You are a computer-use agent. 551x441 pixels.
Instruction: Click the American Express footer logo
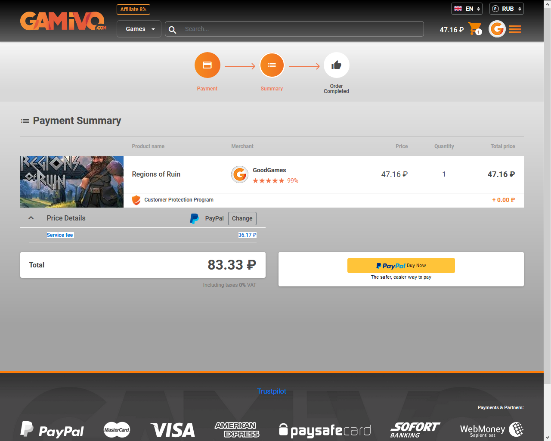pos(237,430)
